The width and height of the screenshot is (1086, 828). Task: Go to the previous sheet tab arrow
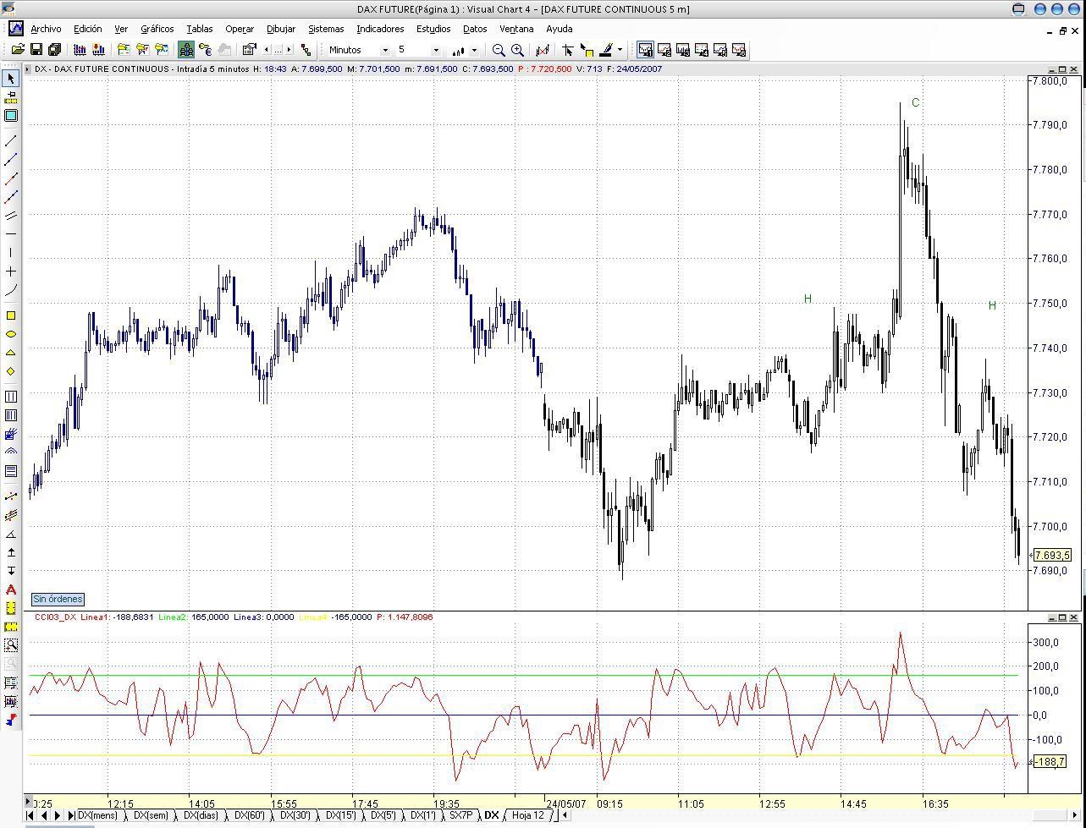coord(44,815)
